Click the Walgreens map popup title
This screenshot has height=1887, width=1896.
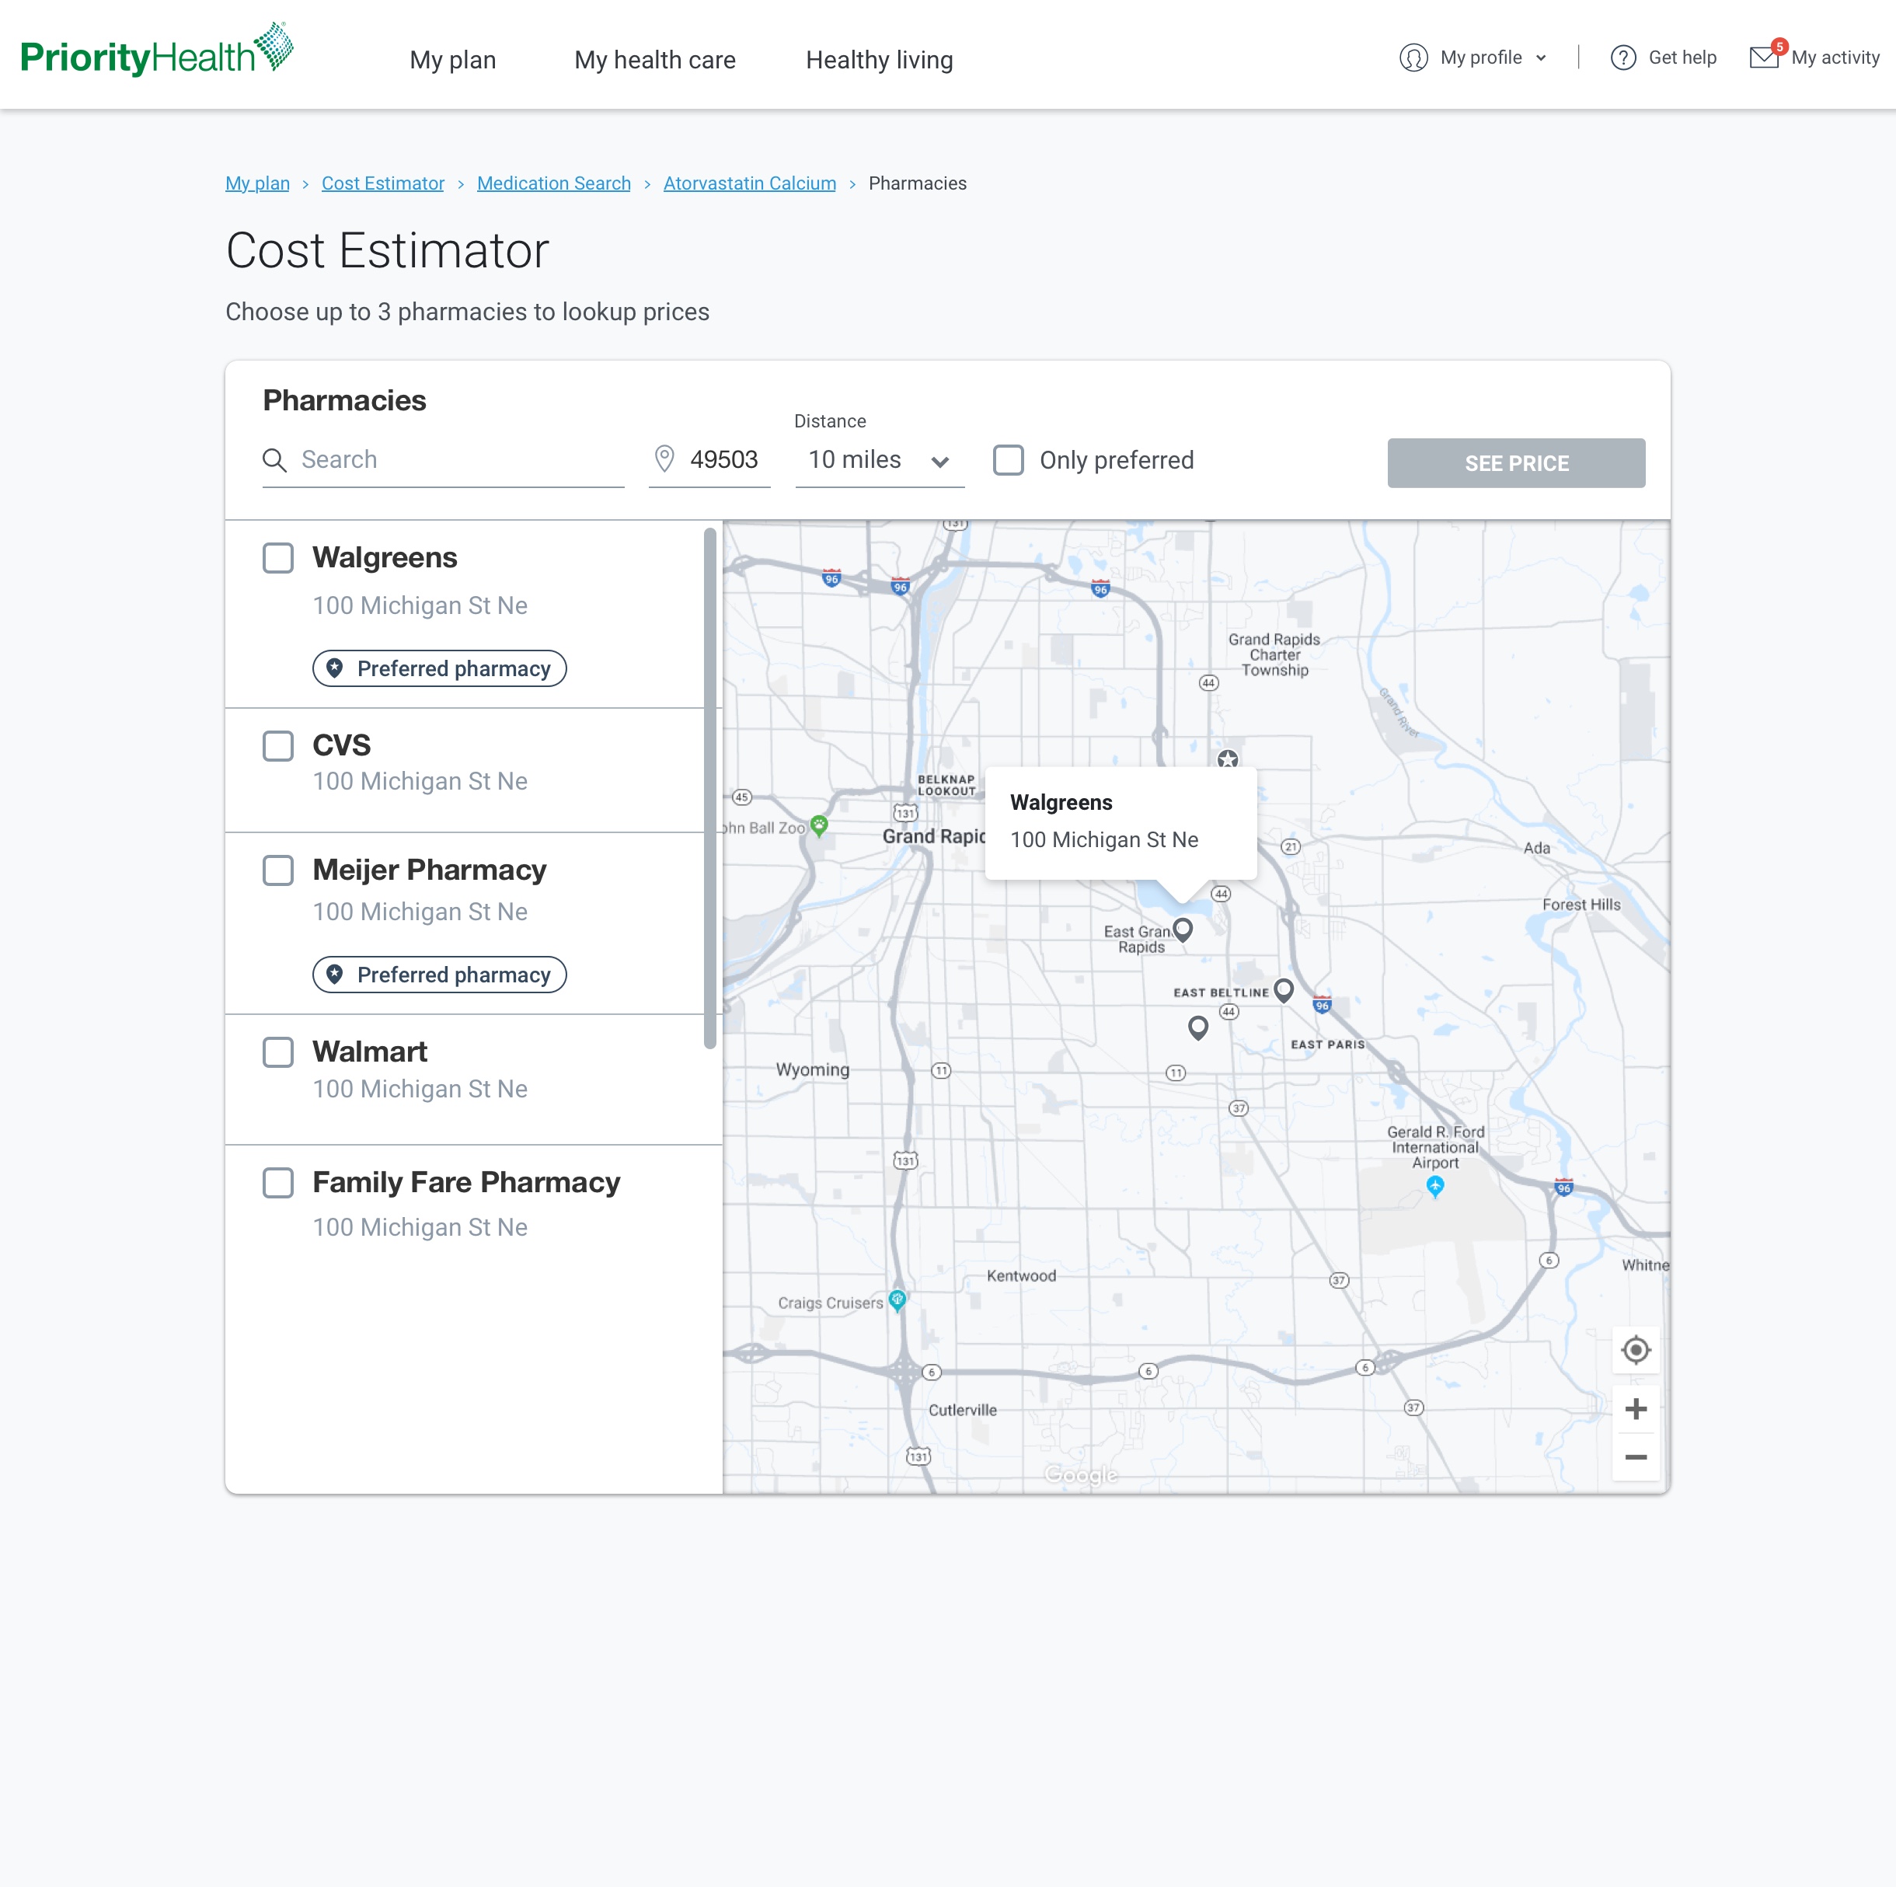[x=1061, y=802]
